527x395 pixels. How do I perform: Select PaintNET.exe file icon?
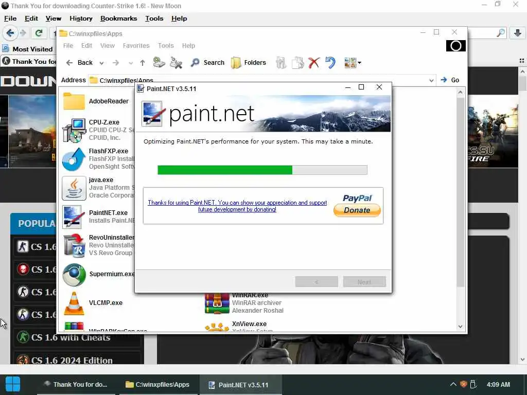coord(73,217)
